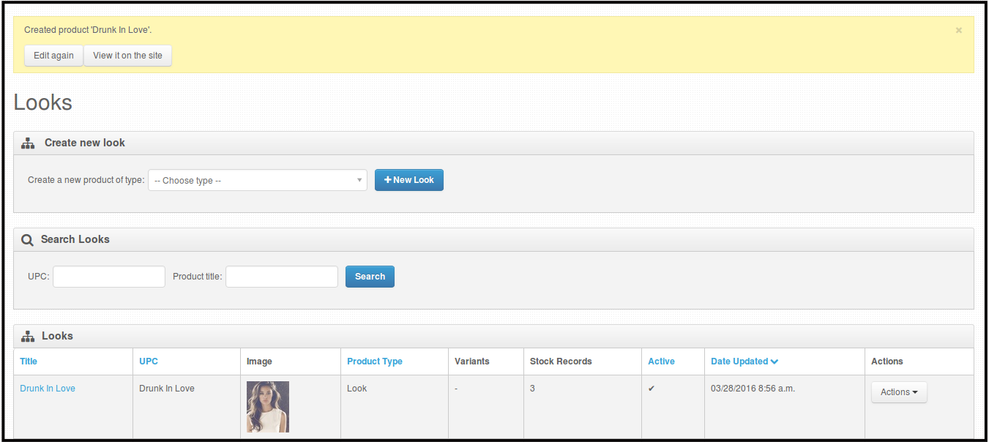Open the Drunk In Love product thumbnail

(268, 407)
